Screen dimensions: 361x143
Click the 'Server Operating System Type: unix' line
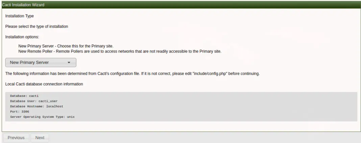coord(42,117)
